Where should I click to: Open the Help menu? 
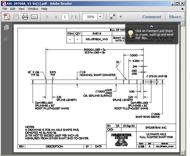[x=44, y=9]
